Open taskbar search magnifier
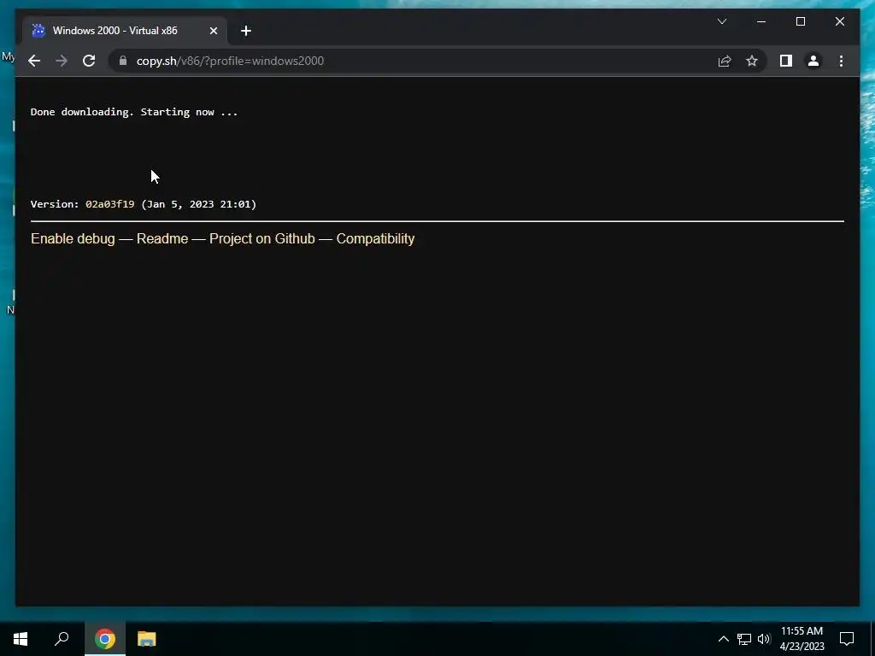 click(62, 639)
